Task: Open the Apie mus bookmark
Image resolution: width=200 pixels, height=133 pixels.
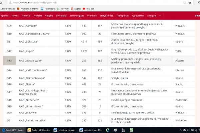Action: [63, 9]
